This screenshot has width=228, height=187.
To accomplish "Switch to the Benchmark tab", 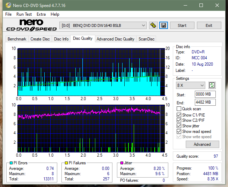I will coord(17,39).
